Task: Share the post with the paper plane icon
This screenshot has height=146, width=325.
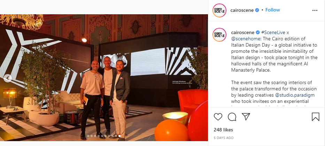Action: click(246, 117)
